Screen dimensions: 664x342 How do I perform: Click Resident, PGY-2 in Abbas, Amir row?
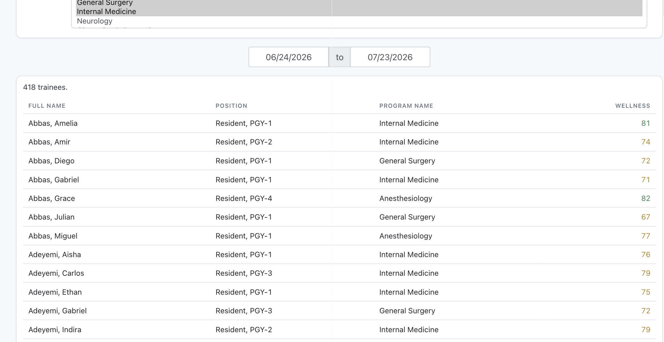coord(244,142)
